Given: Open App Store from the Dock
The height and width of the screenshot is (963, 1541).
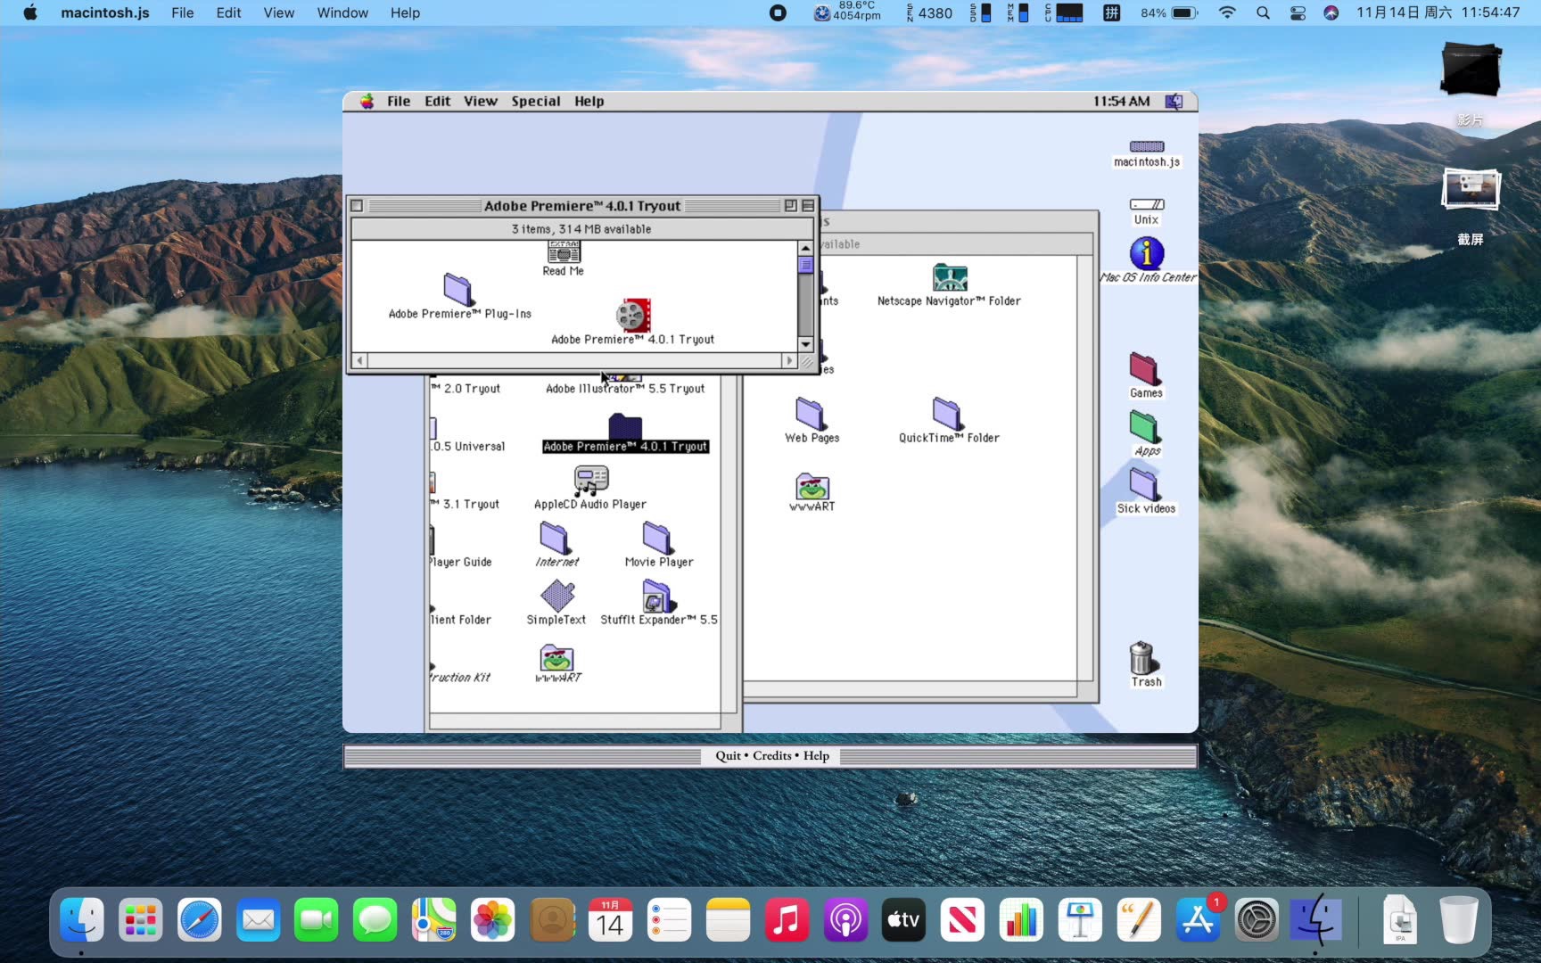Looking at the screenshot, I should point(1198,920).
